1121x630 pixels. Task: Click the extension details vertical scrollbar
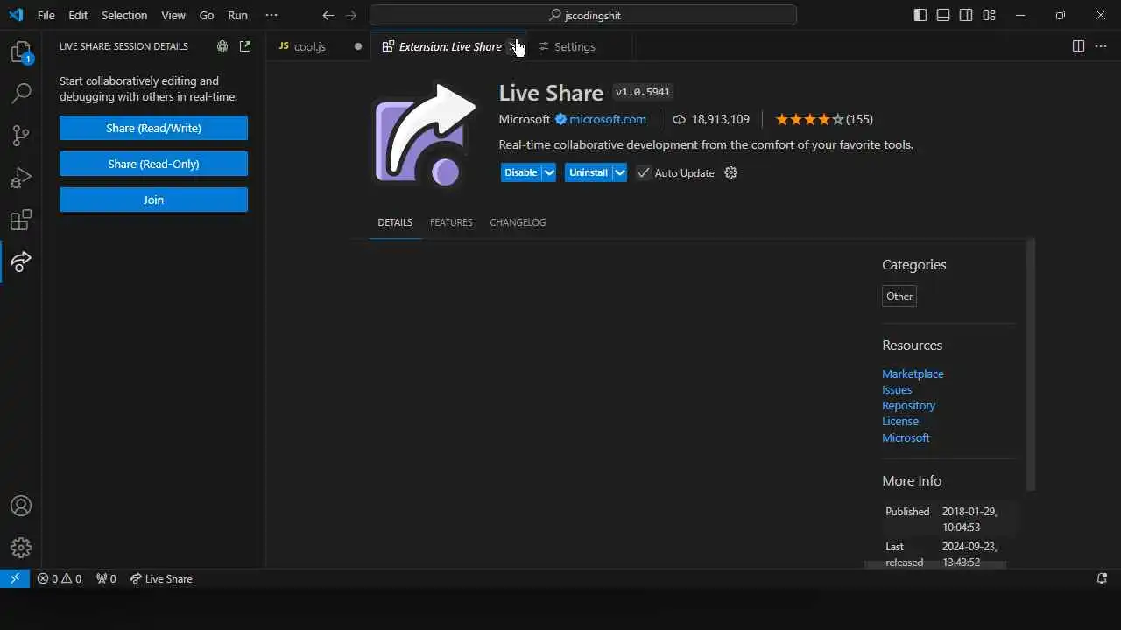pos(1030,364)
